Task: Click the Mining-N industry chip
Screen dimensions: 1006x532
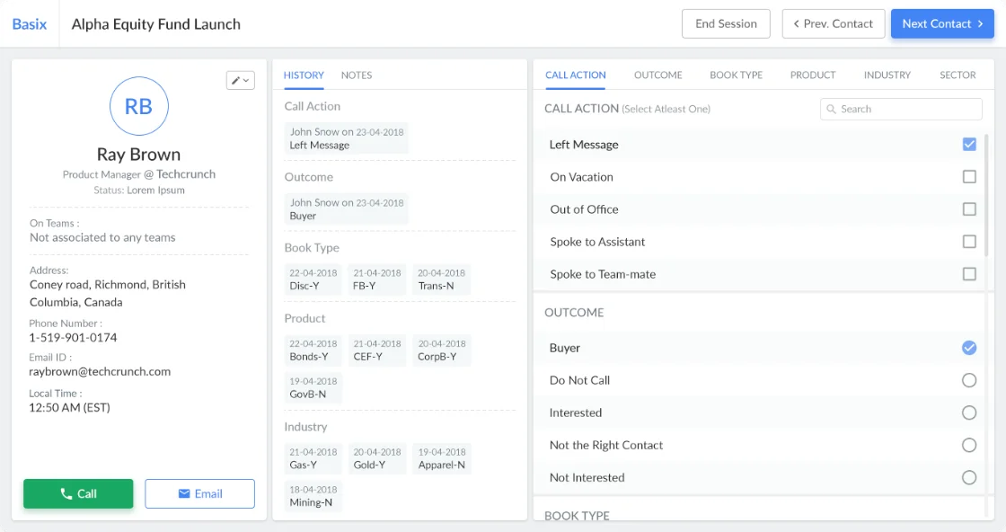Action: 313,496
